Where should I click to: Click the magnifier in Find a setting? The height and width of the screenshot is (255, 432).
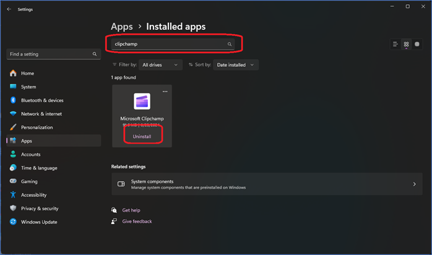(x=95, y=54)
